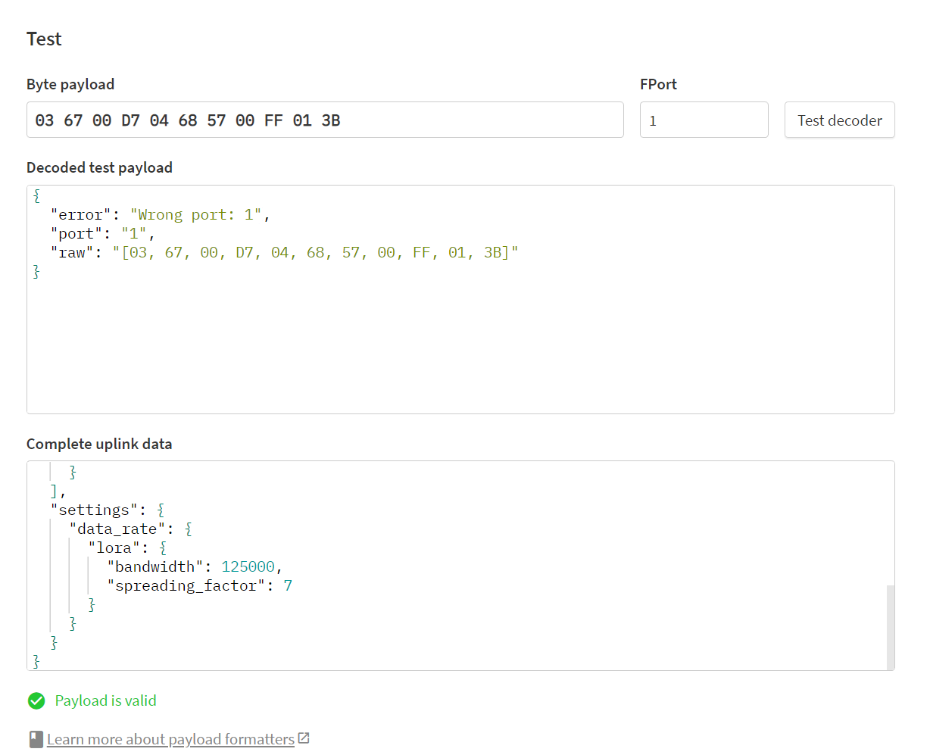Click the Complete uplink data label
The width and height of the screenshot is (930, 755).
click(x=99, y=444)
